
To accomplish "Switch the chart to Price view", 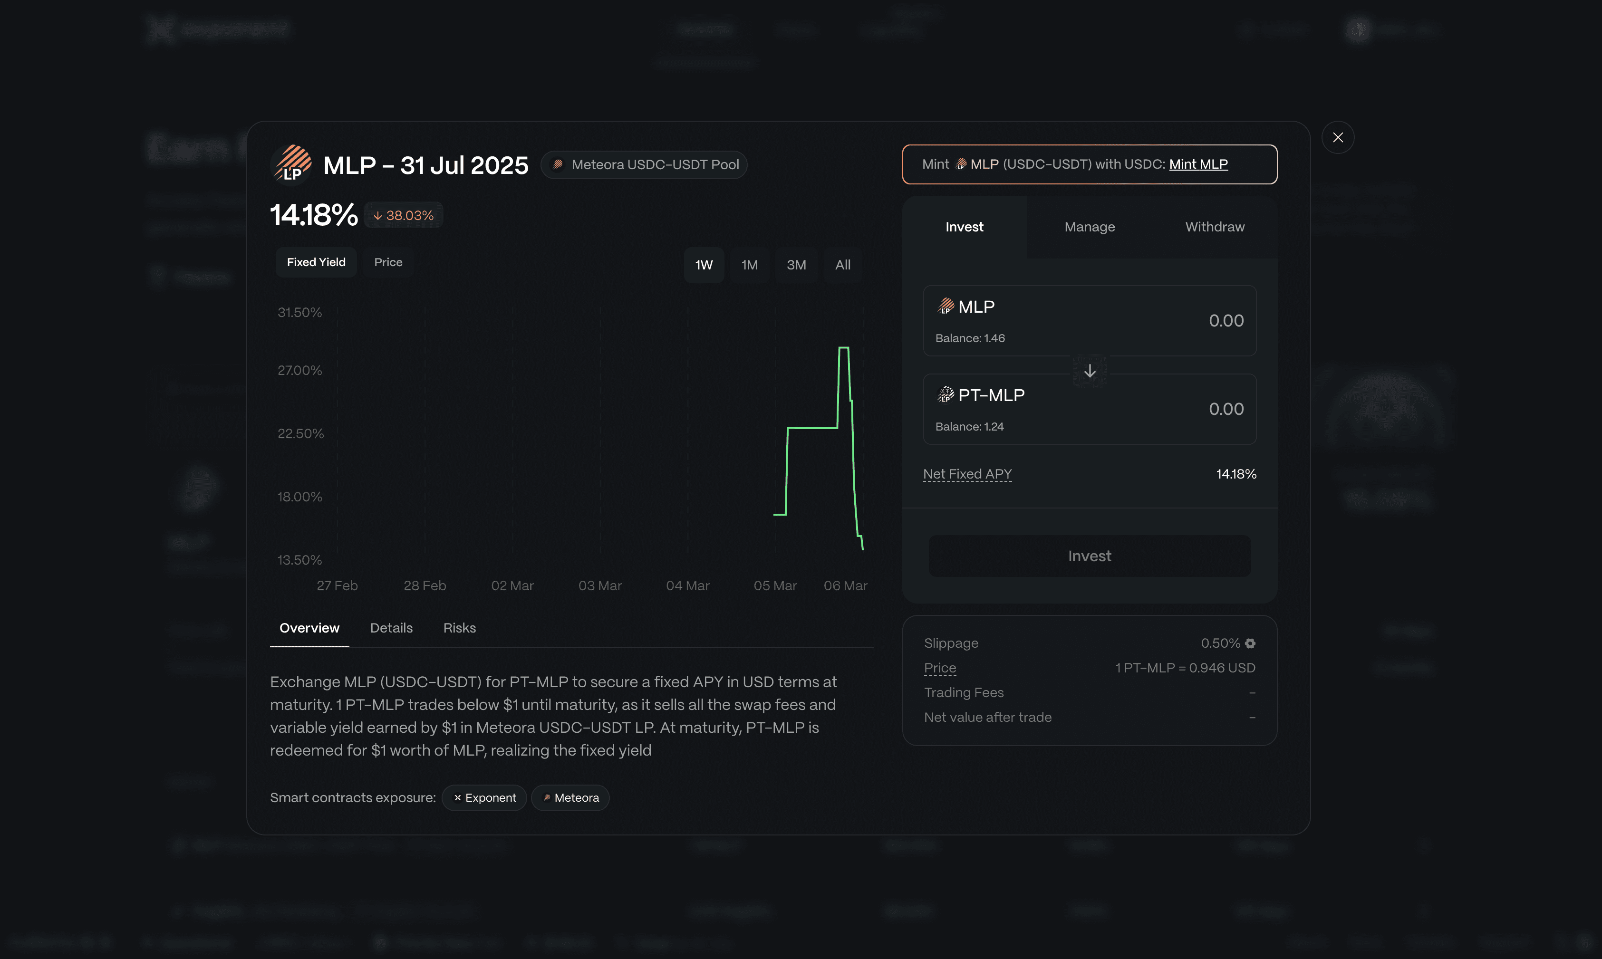I will pyautogui.click(x=388, y=262).
